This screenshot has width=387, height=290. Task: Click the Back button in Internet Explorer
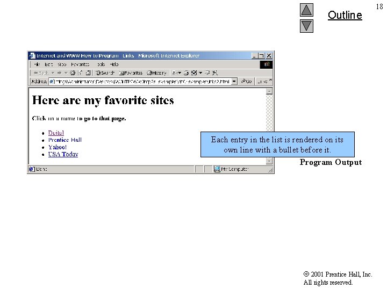click(x=41, y=73)
